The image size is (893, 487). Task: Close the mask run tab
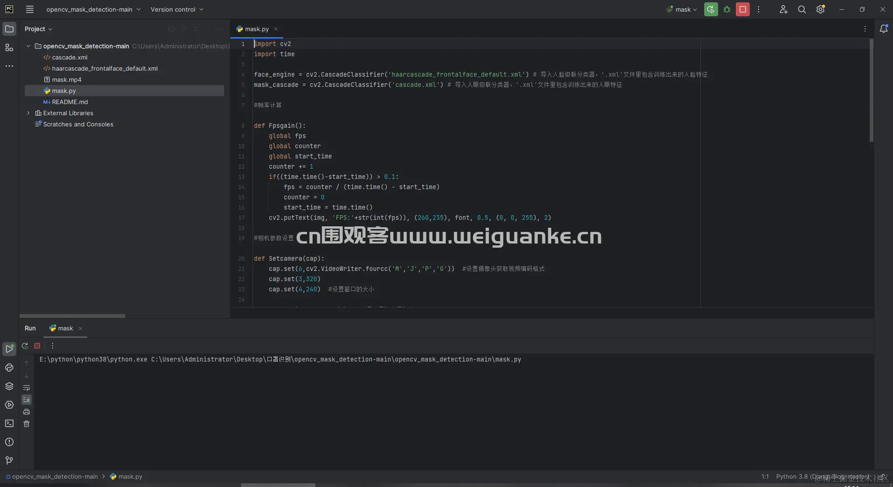tap(80, 329)
